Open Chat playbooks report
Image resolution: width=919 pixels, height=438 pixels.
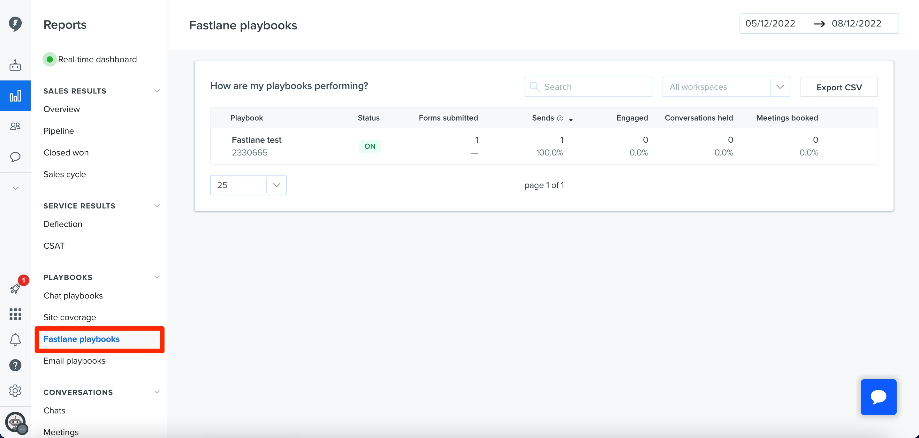pos(73,296)
